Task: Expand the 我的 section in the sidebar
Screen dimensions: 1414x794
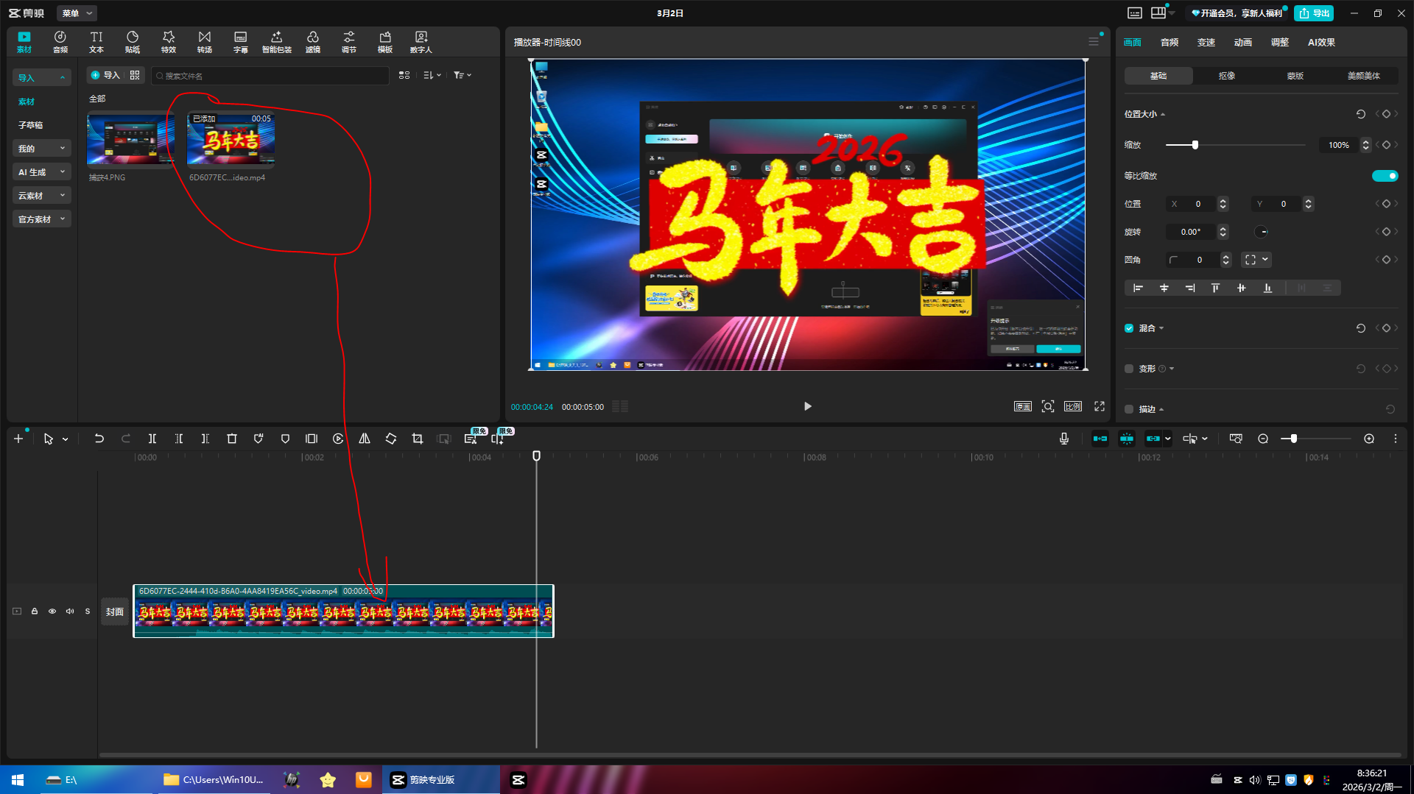Action: [x=41, y=148]
